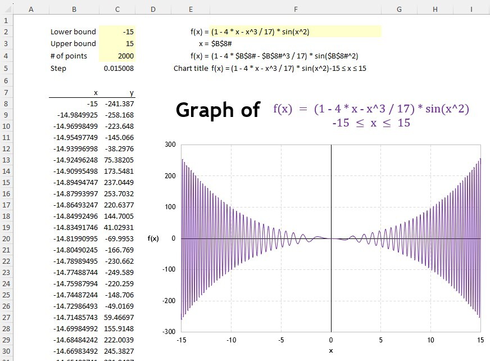Select the highlighted f(x) formula in row 2
Viewport: 490px width, 361px height.
coord(253,31)
